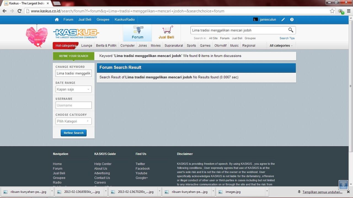353x198 pixels.
Task: Open a new browser tab
Action: (x=57, y=3)
